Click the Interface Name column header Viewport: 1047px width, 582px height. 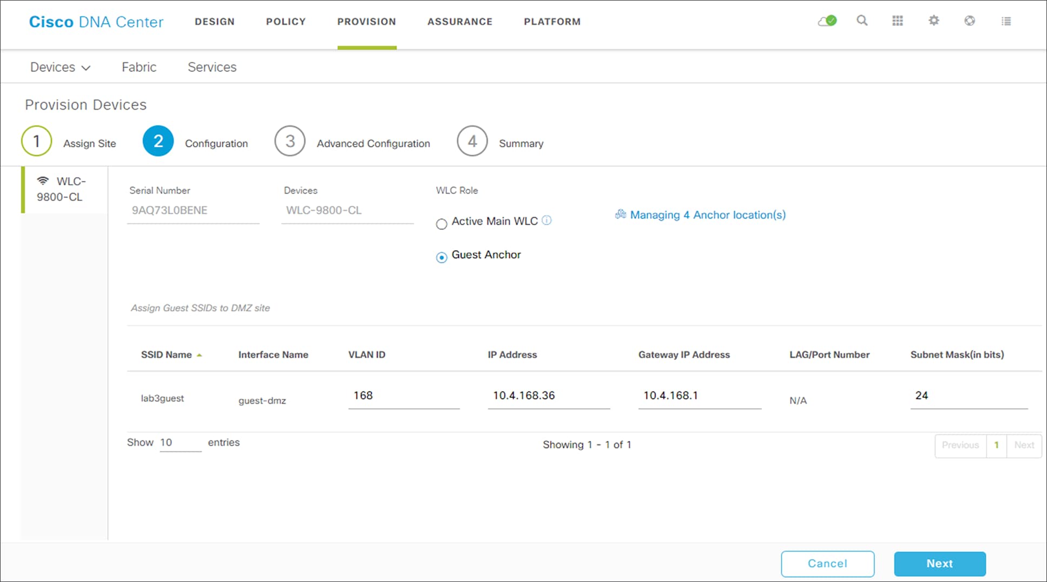[x=273, y=355]
